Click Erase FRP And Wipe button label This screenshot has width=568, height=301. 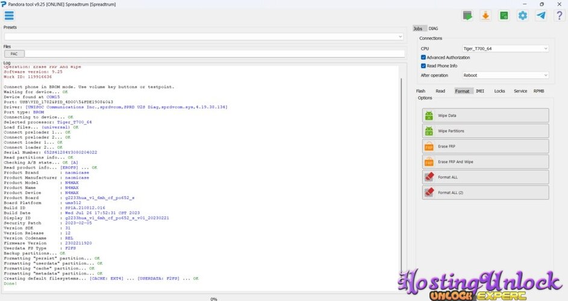(456, 162)
